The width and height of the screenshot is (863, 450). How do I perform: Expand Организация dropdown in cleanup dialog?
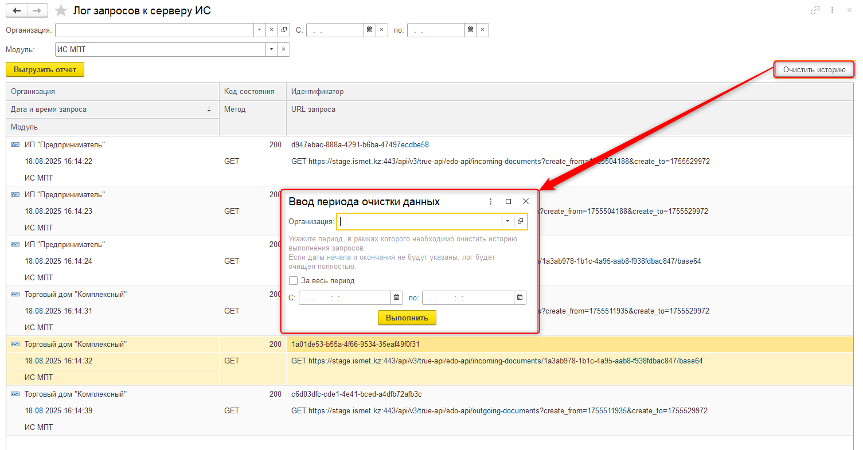(x=507, y=221)
